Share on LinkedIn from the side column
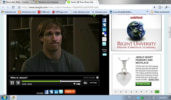Screen dimensions: 171x100 tap(104, 30)
